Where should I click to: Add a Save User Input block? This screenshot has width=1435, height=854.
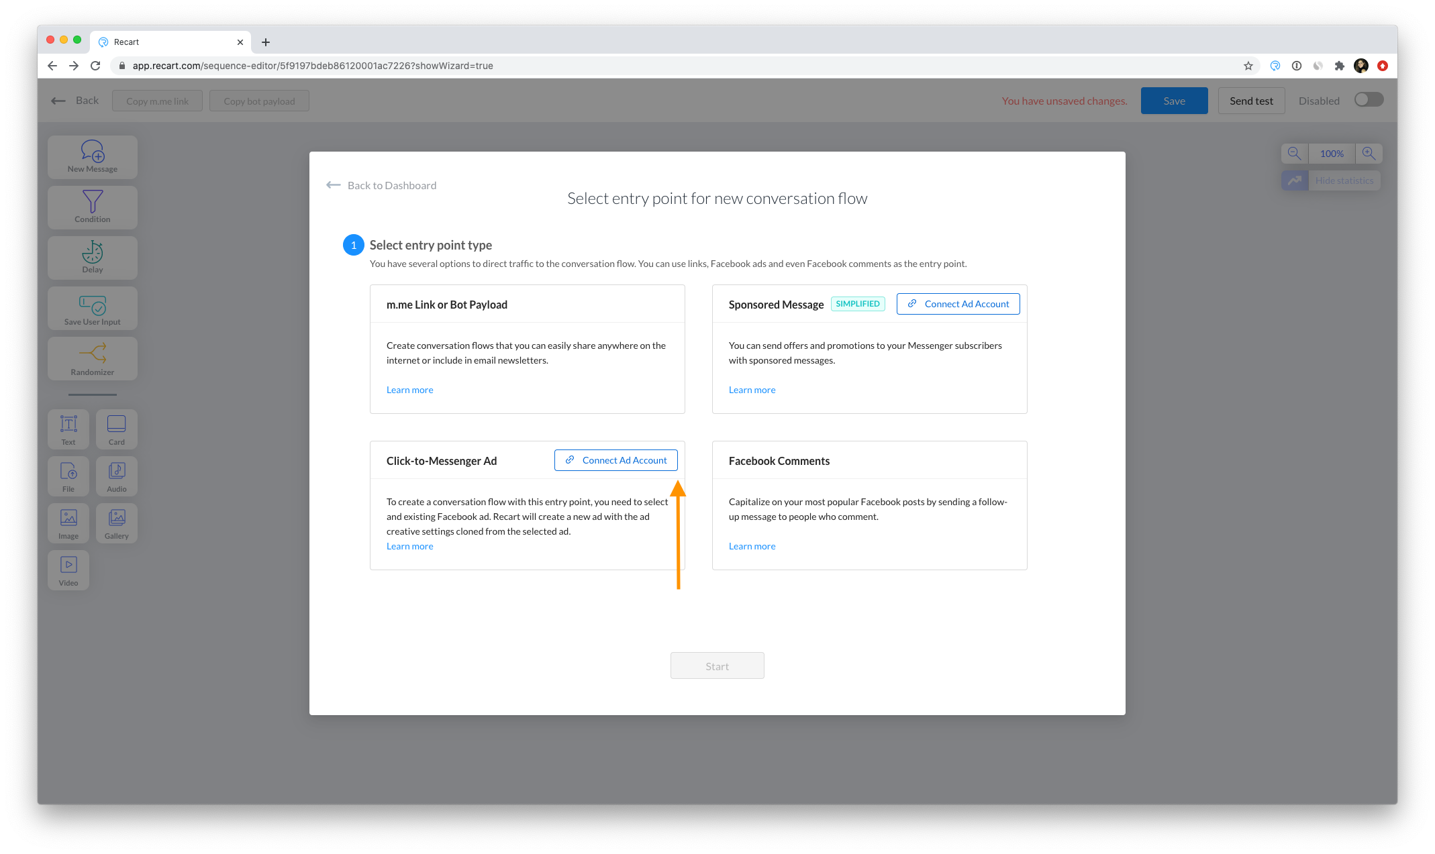[93, 308]
